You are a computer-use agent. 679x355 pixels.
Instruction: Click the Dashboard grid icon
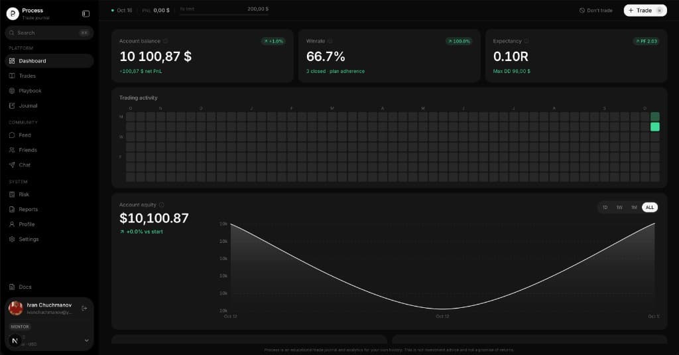[x=12, y=61]
